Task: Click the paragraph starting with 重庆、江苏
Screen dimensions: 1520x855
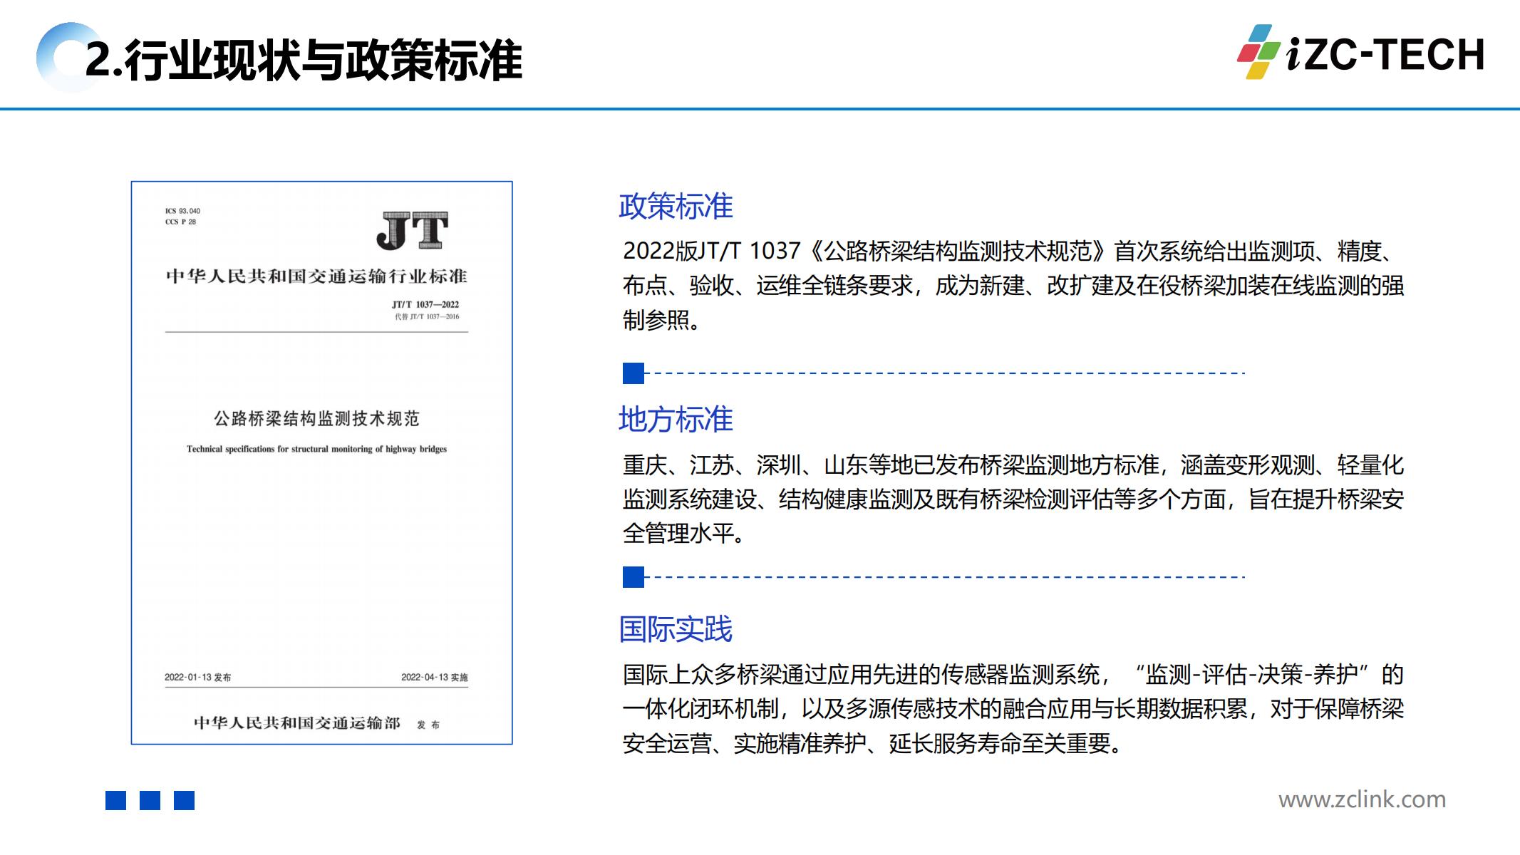Action: click(1012, 499)
